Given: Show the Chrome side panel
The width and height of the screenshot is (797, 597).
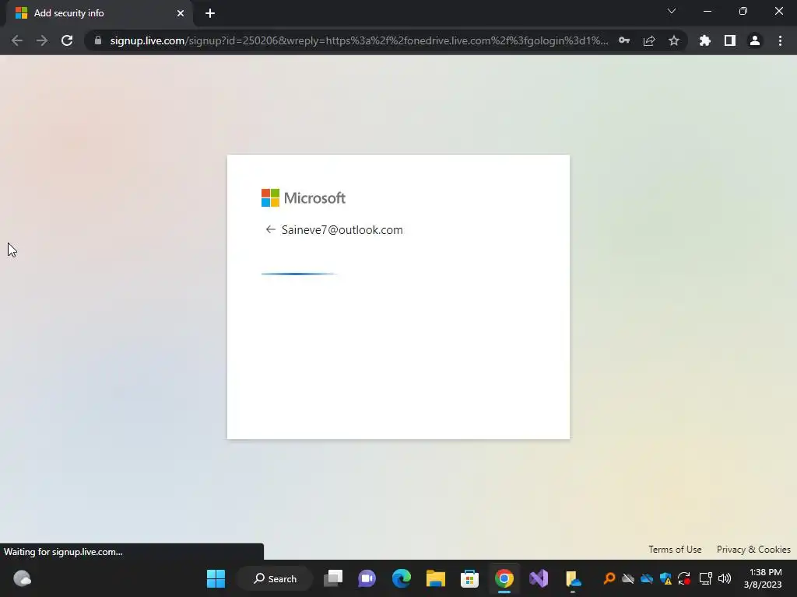Looking at the screenshot, I should click(730, 40).
